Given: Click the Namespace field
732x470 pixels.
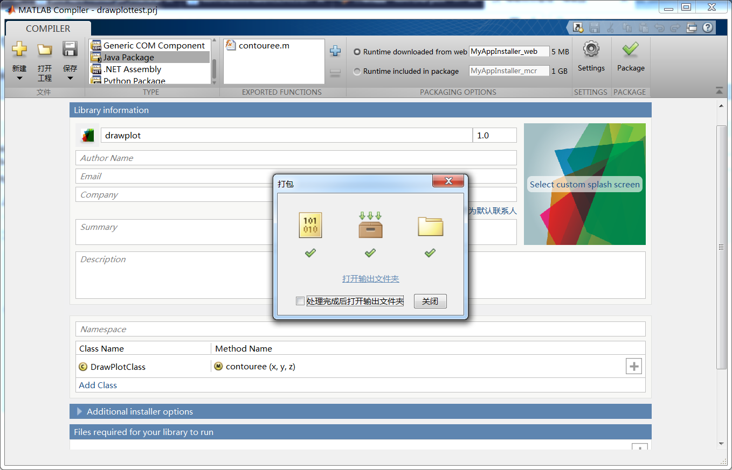Looking at the screenshot, I should coord(360,329).
